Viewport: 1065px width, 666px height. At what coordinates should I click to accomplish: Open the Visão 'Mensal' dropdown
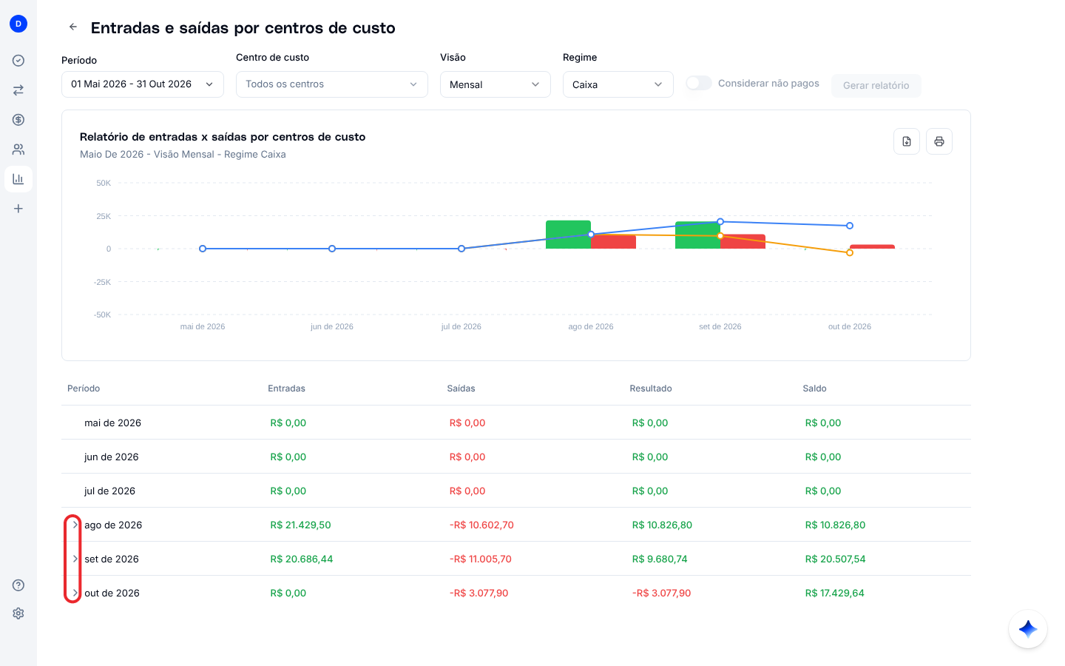[x=496, y=84]
